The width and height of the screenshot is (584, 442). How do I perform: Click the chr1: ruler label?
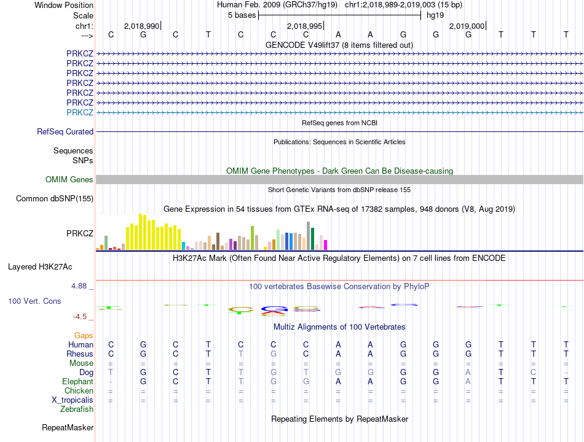[84, 26]
